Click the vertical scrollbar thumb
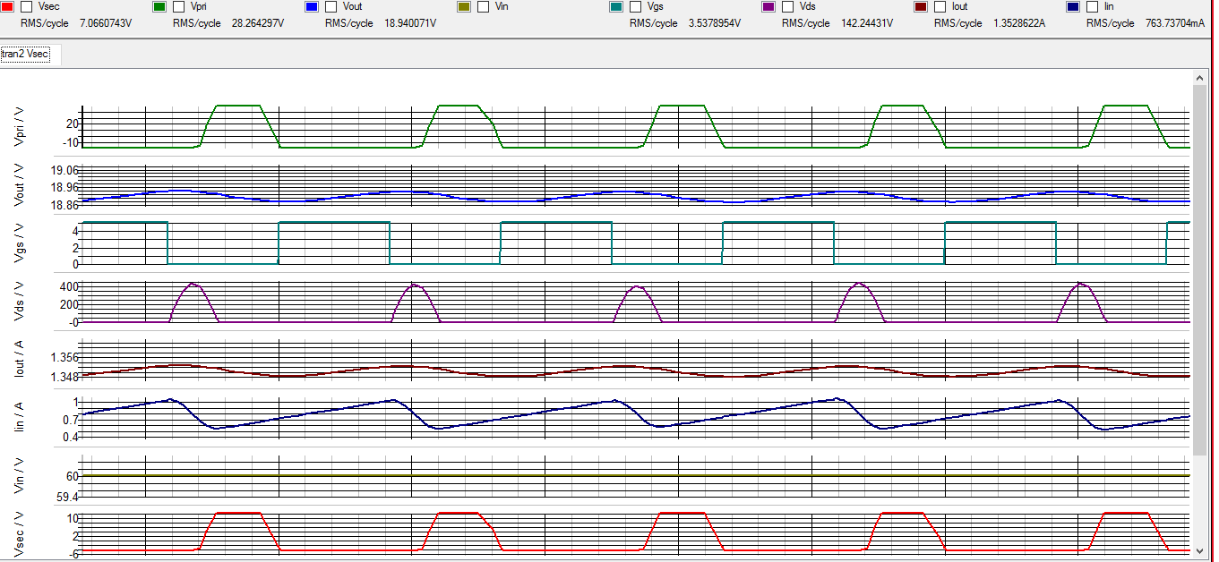1219x562 pixels. [x=1200, y=271]
